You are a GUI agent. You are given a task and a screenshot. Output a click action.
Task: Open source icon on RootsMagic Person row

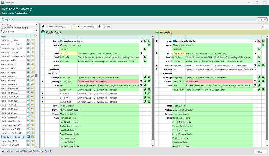(x=145, y=41)
